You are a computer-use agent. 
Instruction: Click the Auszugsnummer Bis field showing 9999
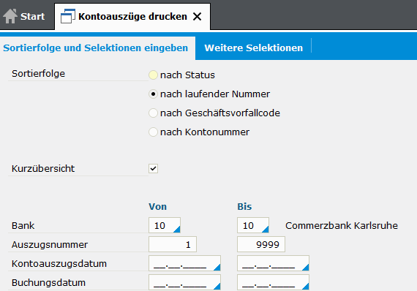click(261, 244)
